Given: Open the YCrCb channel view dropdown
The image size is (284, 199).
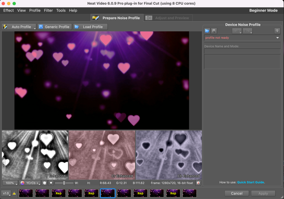Looking at the screenshot, I should 30,183.
